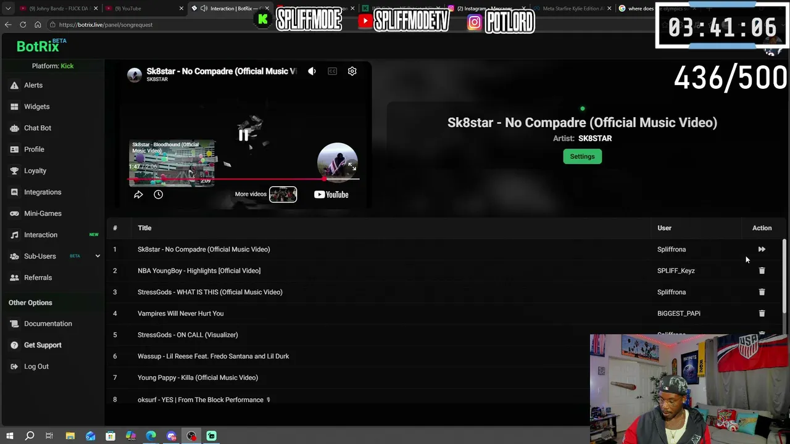Open the video on YouTube via logo
Image resolution: width=790 pixels, height=444 pixels.
tap(331, 195)
